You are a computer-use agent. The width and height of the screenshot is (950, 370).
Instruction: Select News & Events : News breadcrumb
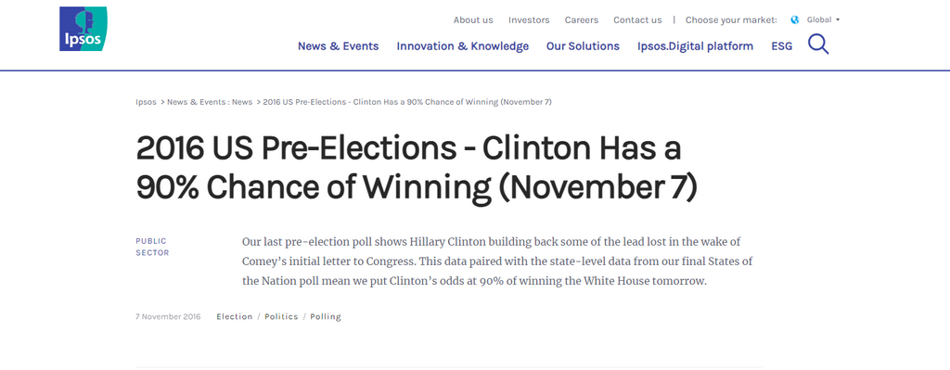click(x=210, y=102)
